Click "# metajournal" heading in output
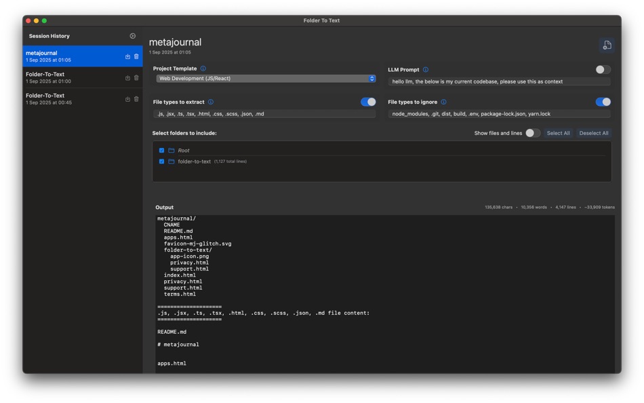644x403 pixels. coord(178,345)
